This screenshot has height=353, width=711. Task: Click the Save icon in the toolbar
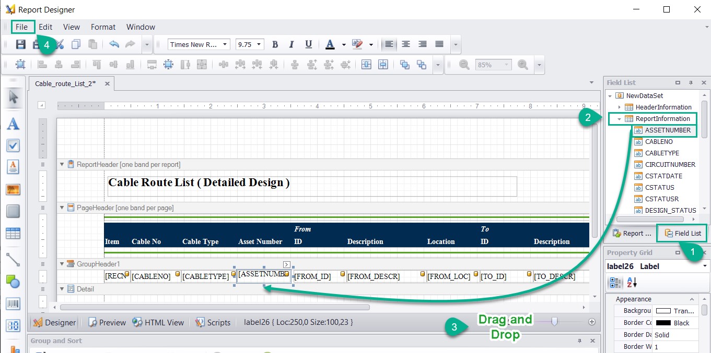tap(21, 44)
